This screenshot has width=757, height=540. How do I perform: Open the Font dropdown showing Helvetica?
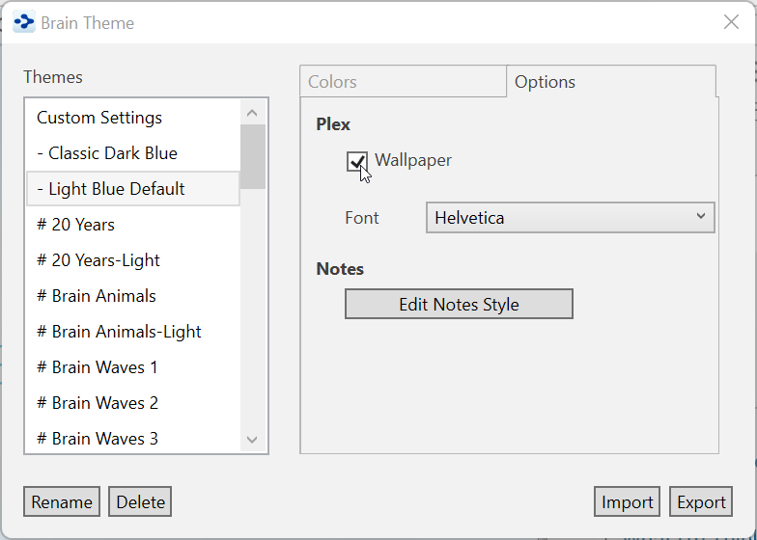(x=570, y=218)
